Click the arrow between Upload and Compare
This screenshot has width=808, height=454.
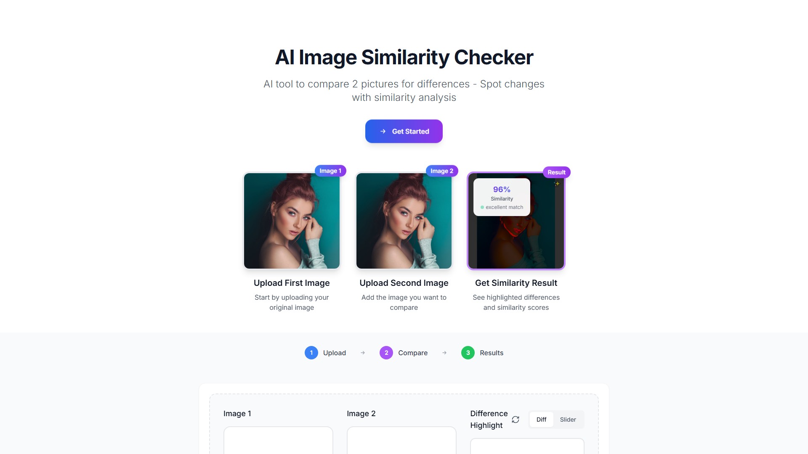(363, 353)
